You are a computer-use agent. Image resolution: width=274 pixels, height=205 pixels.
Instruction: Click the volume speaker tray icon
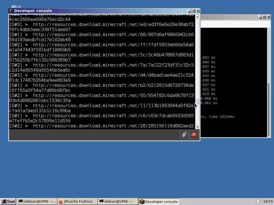[x=259, y=202]
